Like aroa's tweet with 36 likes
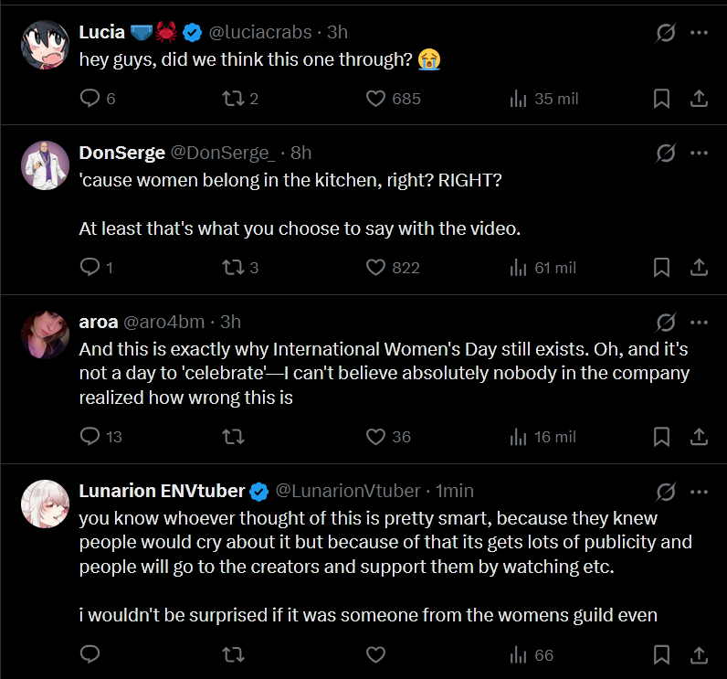Screen dimensions: 727x679 pyautogui.click(x=376, y=437)
